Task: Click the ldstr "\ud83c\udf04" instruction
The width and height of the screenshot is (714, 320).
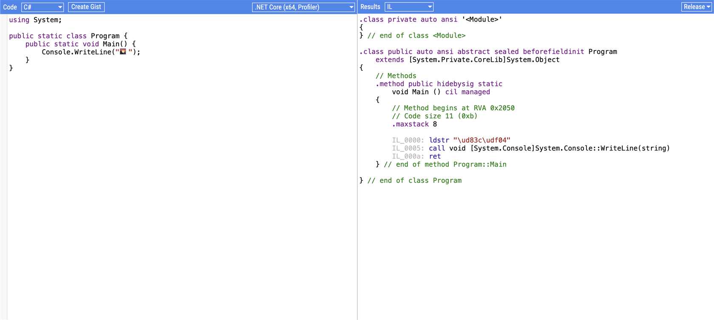Action: [x=469, y=140]
